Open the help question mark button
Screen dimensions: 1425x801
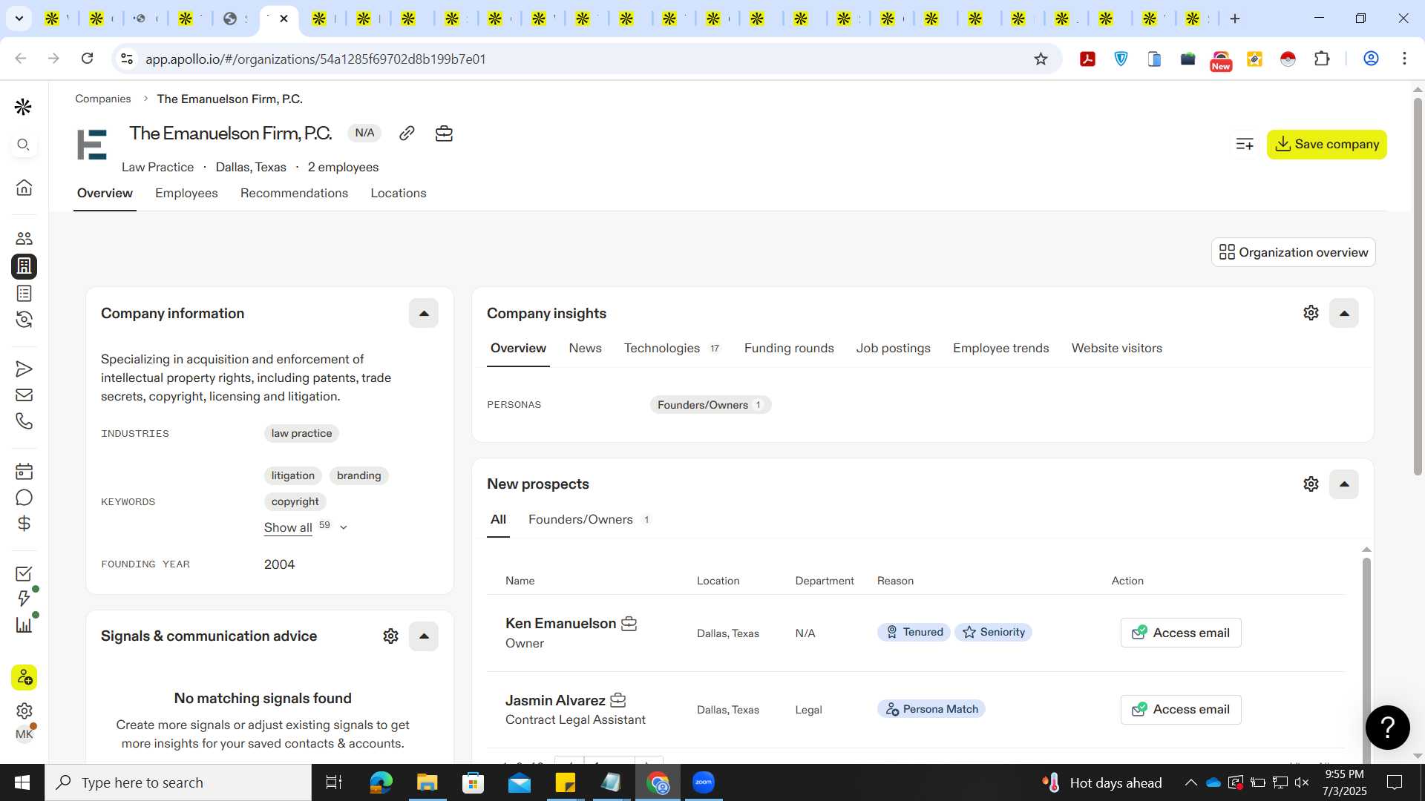tap(1387, 728)
